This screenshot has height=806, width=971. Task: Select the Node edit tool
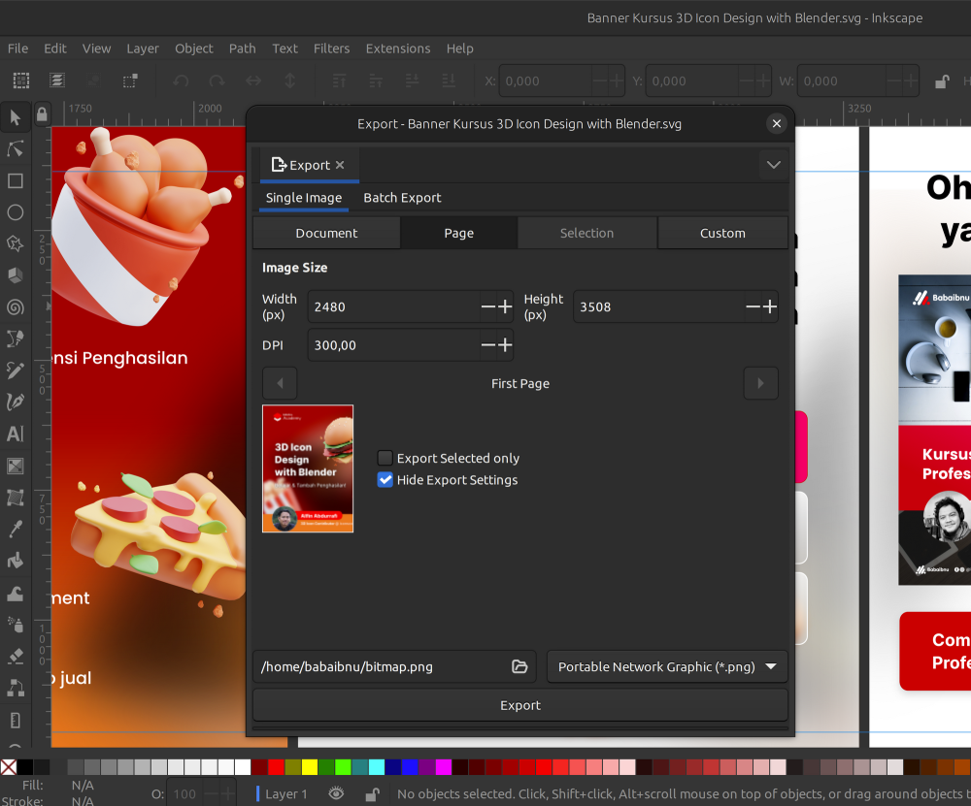pyautogui.click(x=16, y=149)
